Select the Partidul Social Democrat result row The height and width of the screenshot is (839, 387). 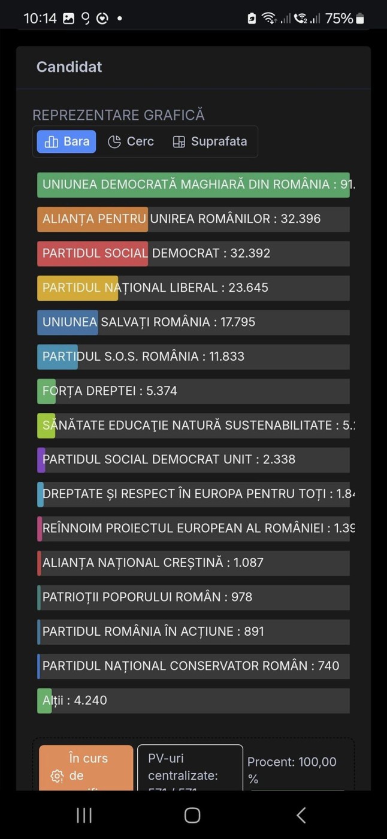(193, 253)
